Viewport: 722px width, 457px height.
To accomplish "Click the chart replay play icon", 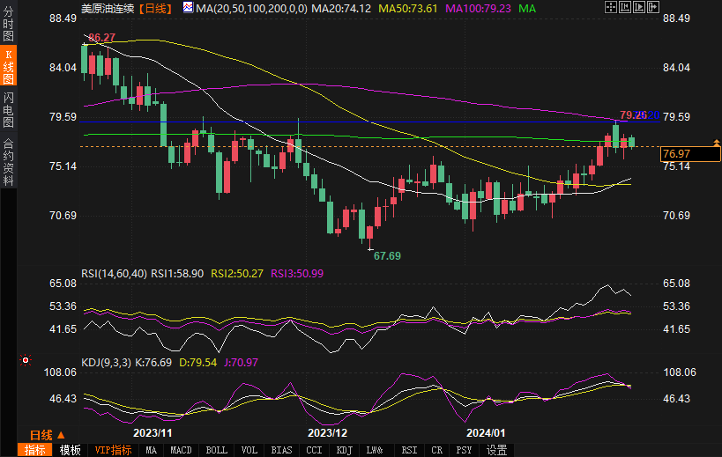I will coord(637,8).
